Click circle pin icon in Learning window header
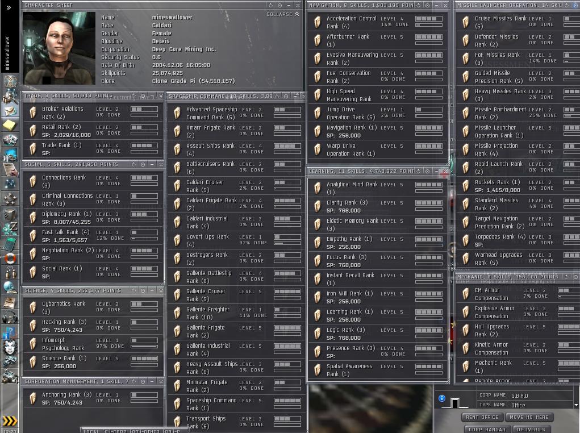This screenshot has width=580, height=433. [427, 171]
